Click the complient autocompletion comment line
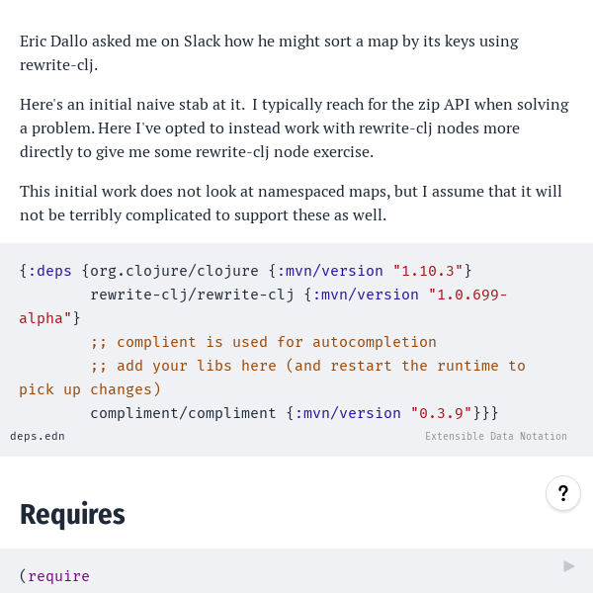 [263, 342]
